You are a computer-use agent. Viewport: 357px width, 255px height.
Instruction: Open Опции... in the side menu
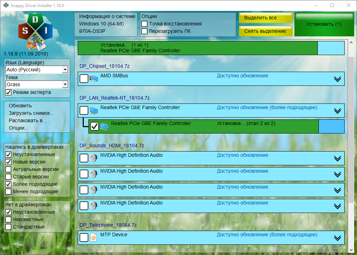click(19, 128)
